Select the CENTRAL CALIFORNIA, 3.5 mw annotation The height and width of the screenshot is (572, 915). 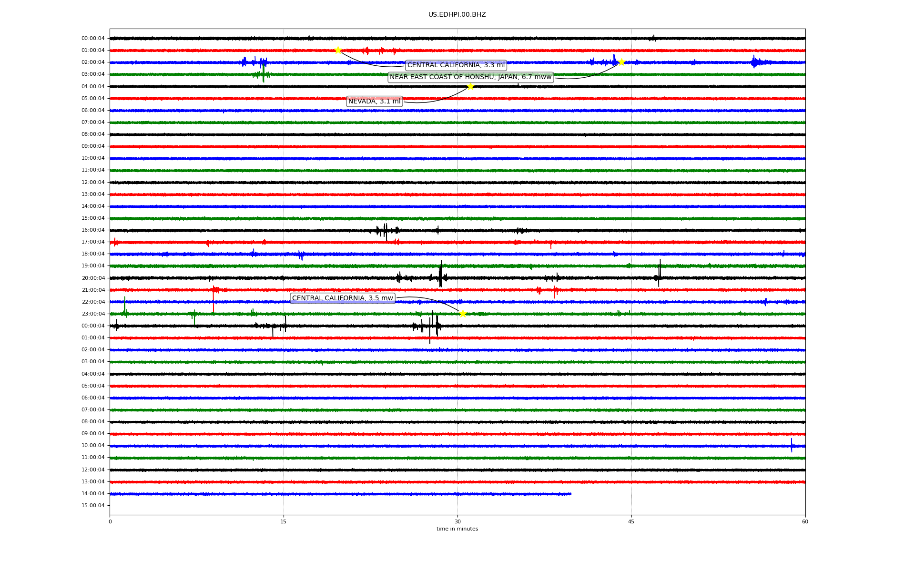coord(342,298)
